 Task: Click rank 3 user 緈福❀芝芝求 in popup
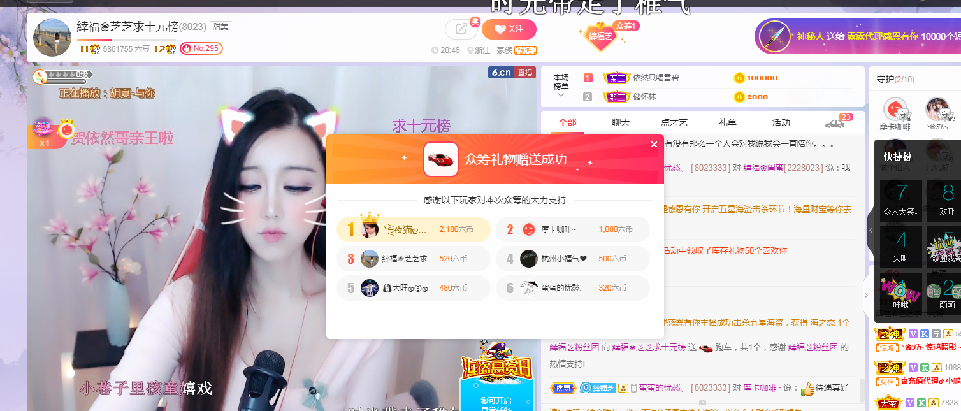click(x=414, y=259)
